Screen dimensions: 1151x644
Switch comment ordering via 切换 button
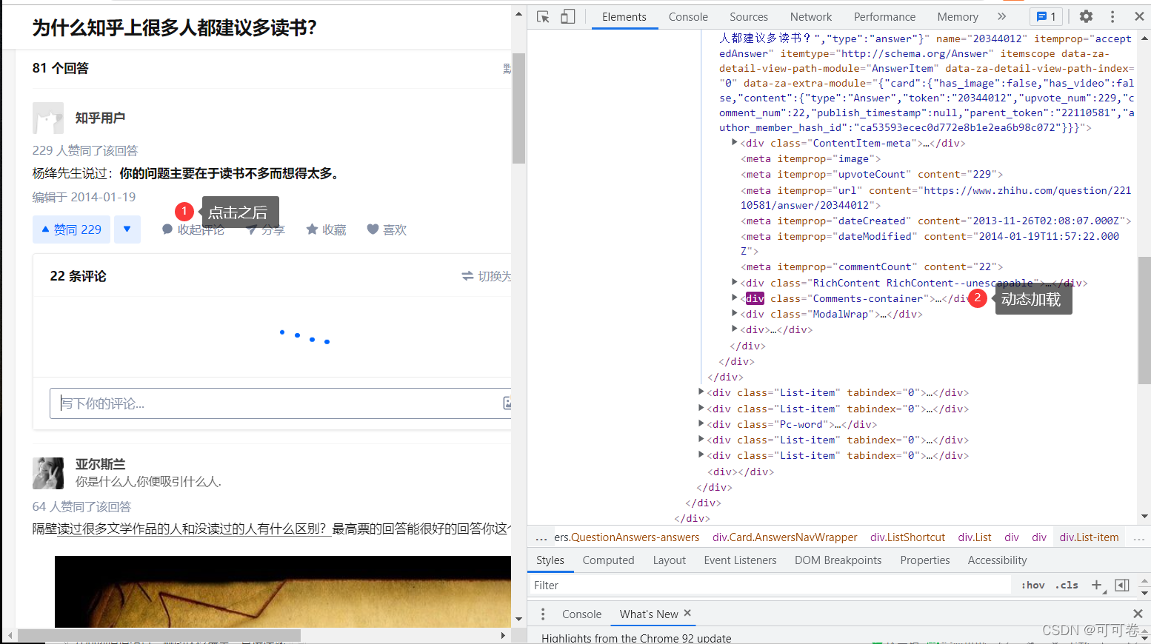pos(487,276)
